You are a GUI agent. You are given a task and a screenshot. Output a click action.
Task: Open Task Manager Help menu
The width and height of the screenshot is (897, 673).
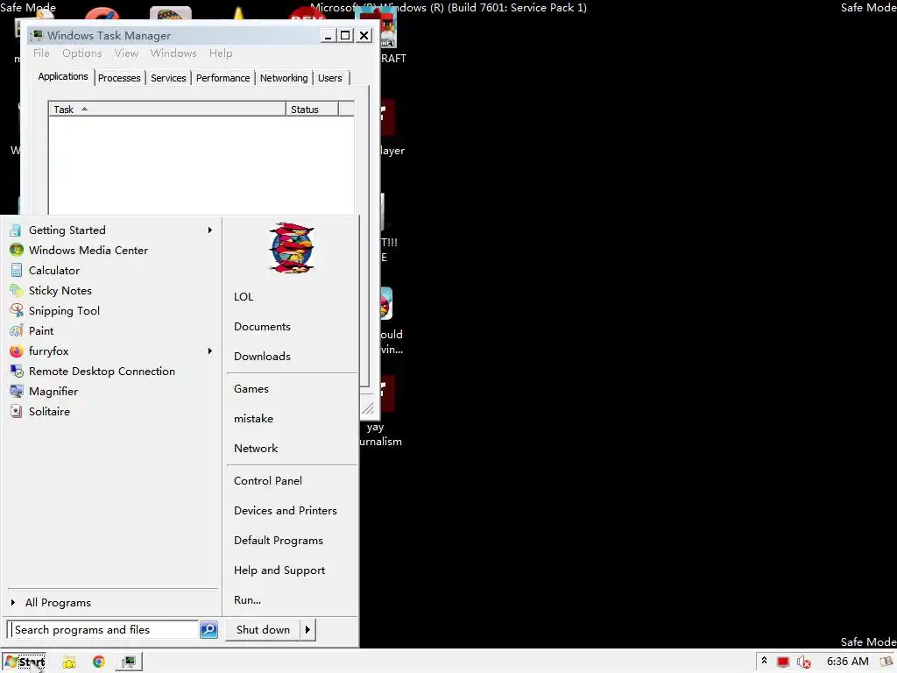[x=220, y=53]
